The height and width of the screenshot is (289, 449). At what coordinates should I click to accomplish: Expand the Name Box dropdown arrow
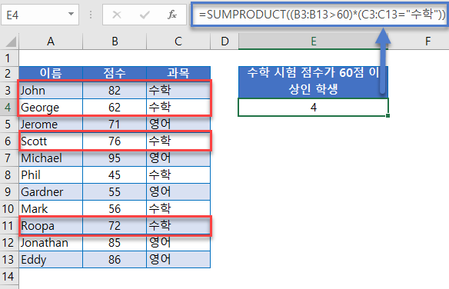pos(71,14)
